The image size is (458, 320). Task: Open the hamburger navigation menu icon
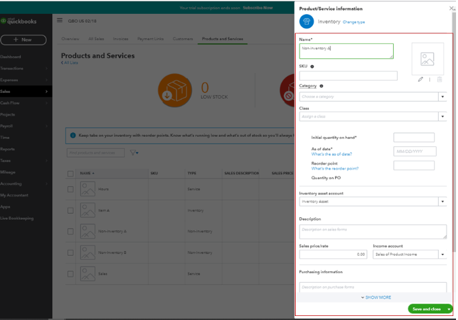[60, 20]
